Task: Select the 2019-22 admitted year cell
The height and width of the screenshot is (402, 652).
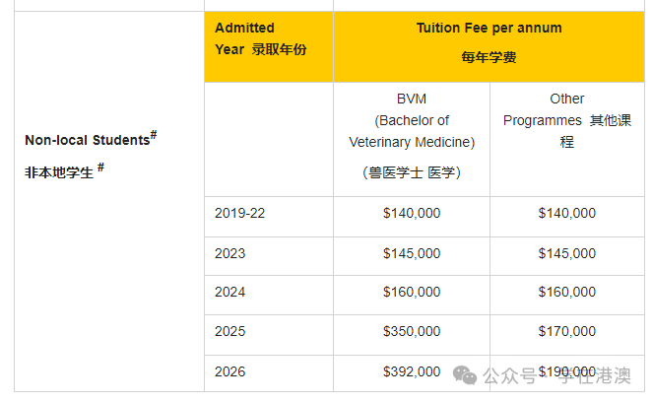Action: [x=239, y=213]
